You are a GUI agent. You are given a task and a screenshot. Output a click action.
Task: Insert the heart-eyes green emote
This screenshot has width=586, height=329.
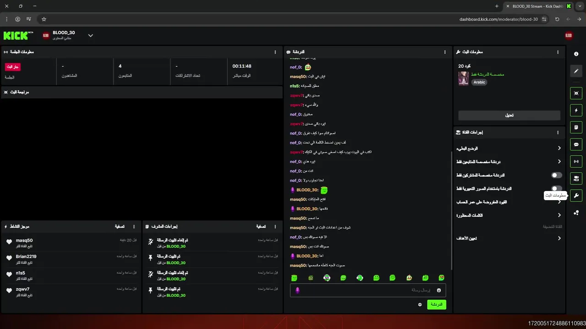[441, 278]
